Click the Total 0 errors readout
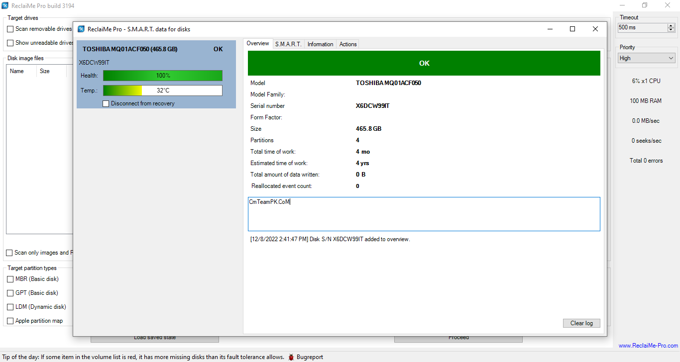 pyautogui.click(x=646, y=161)
